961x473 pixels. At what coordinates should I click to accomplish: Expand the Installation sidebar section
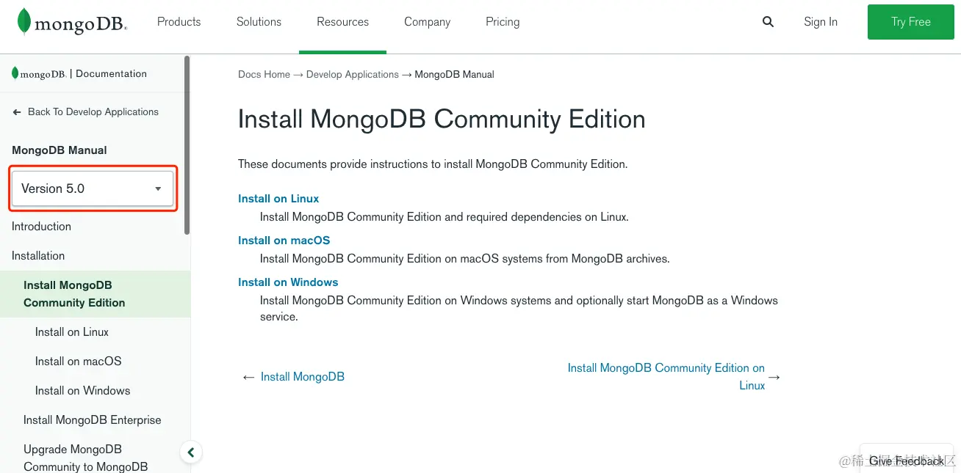[x=38, y=256]
